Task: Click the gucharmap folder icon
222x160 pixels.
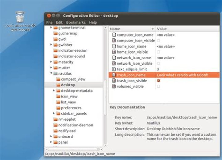Action: point(55,33)
